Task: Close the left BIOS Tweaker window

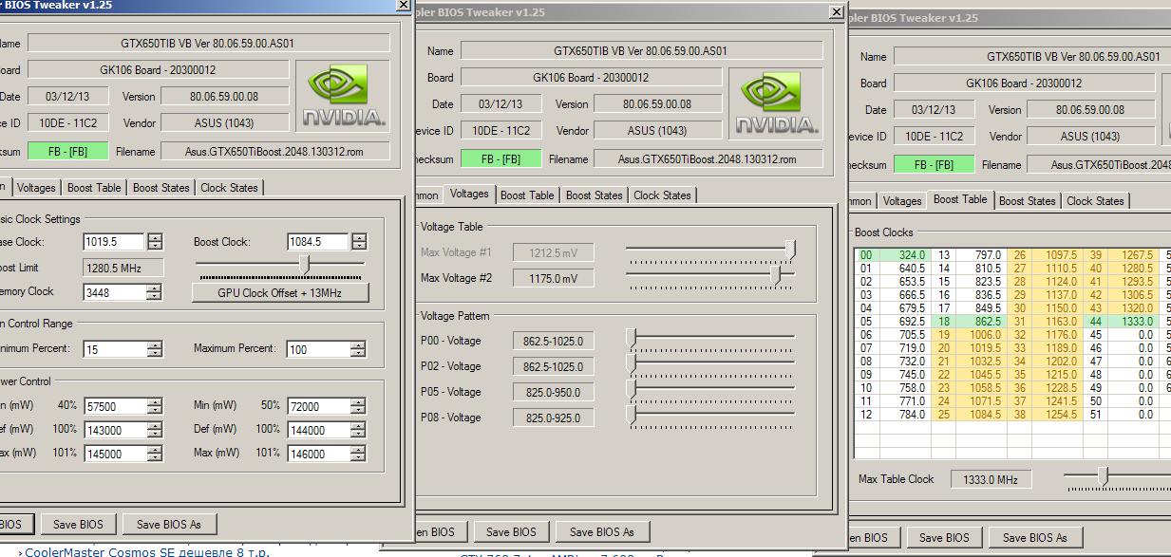Action: click(404, 5)
